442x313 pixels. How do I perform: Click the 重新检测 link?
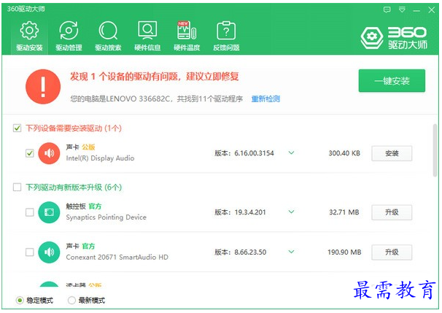click(x=265, y=98)
